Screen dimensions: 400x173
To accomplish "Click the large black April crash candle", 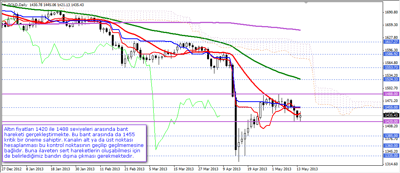I will tap(235, 127).
